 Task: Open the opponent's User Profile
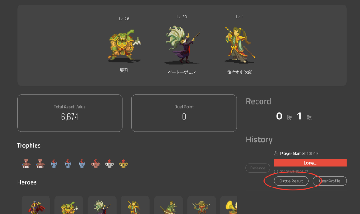coord(330,181)
